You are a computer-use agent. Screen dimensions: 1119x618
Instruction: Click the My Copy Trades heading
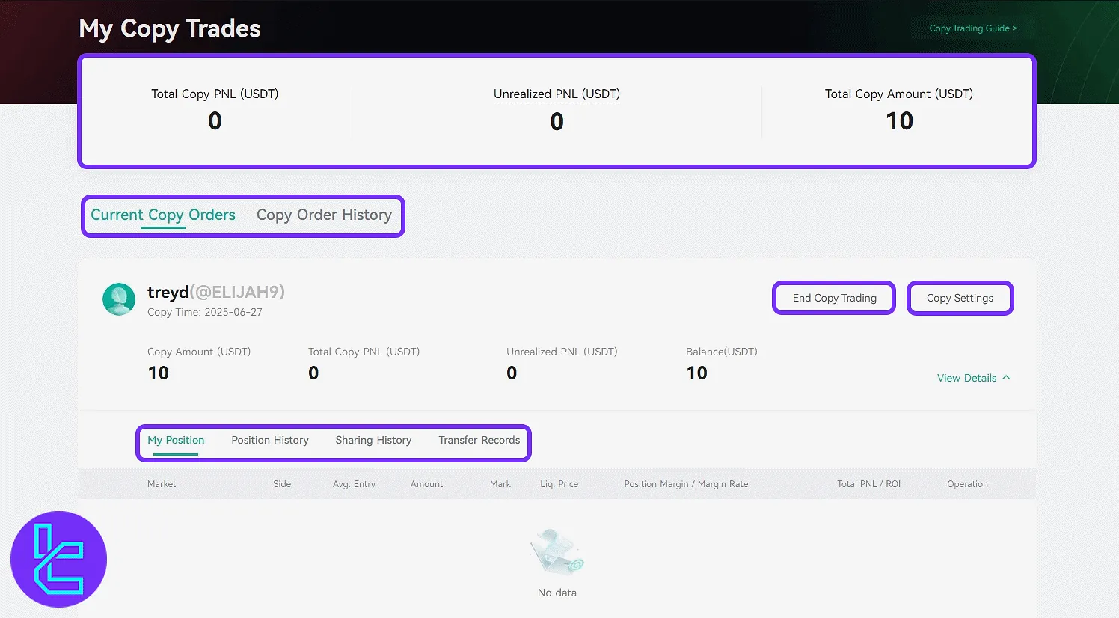(170, 28)
